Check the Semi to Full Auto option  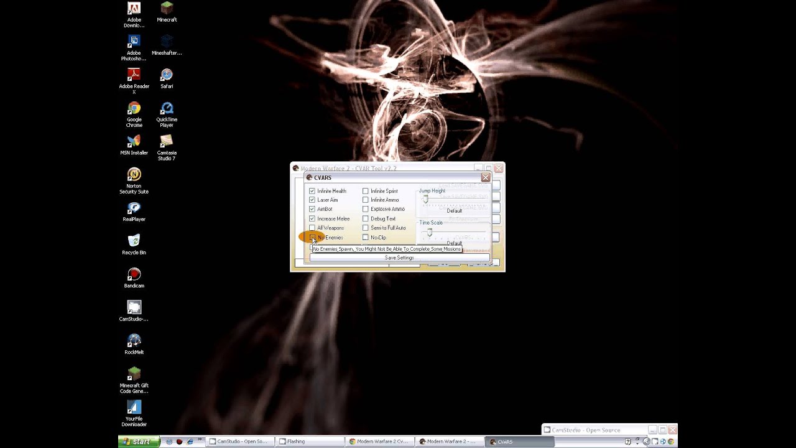pyautogui.click(x=366, y=228)
